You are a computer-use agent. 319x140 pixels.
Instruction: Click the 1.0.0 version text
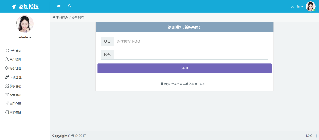[309, 136]
